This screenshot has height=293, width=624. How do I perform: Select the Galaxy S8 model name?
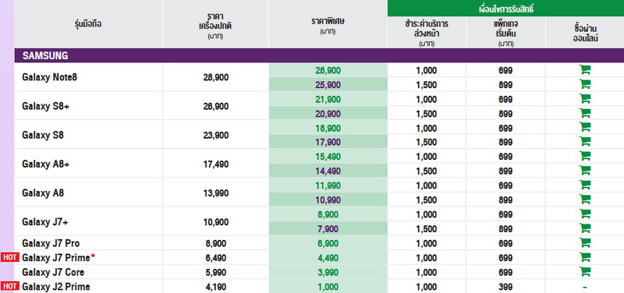43,135
